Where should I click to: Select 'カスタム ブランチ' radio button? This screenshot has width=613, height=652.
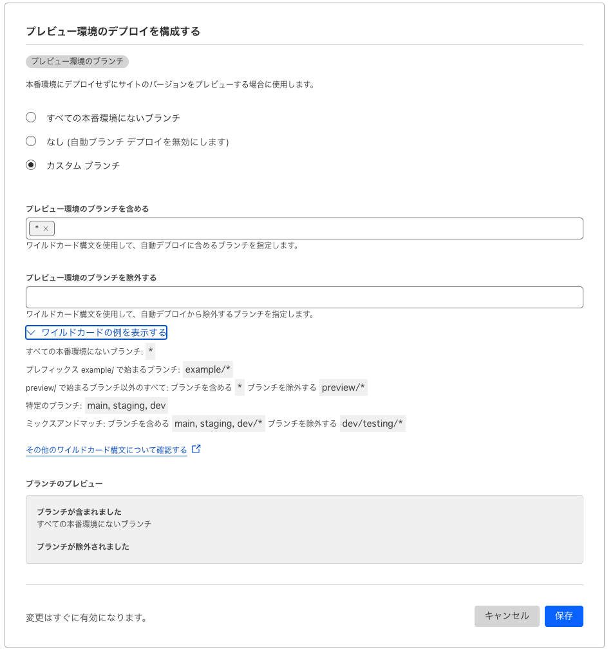[31, 165]
